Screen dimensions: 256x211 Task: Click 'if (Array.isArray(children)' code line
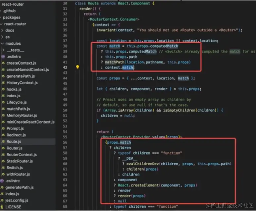(x=160, y=110)
